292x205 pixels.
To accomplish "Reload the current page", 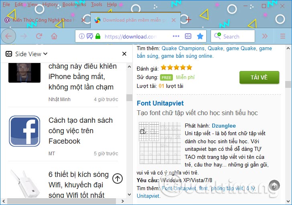I will click(x=39, y=36).
